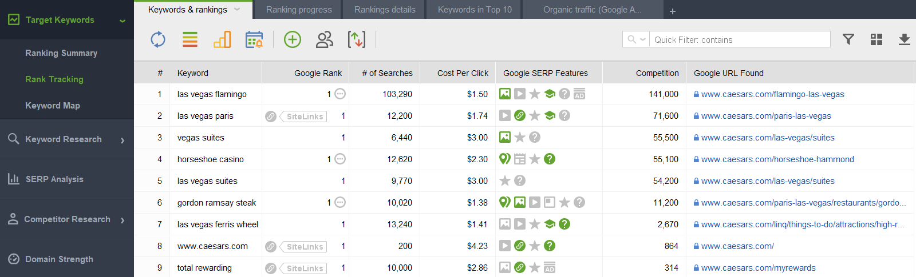916x277 pixels.
Task: Expand the Keyword Research arrow
Action: [x=123, y=140]
